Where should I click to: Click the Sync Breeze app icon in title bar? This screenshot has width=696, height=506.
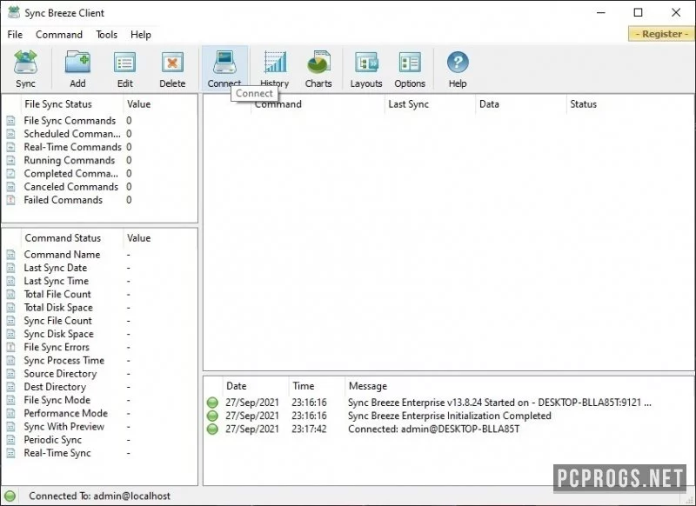pos(14,12)
